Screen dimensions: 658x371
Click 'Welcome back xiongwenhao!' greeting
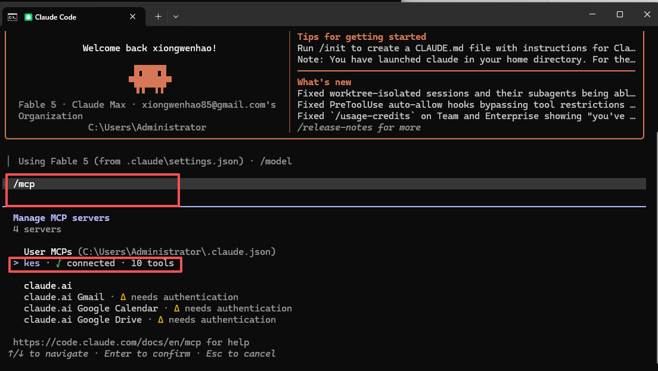(x=150, y=48)
